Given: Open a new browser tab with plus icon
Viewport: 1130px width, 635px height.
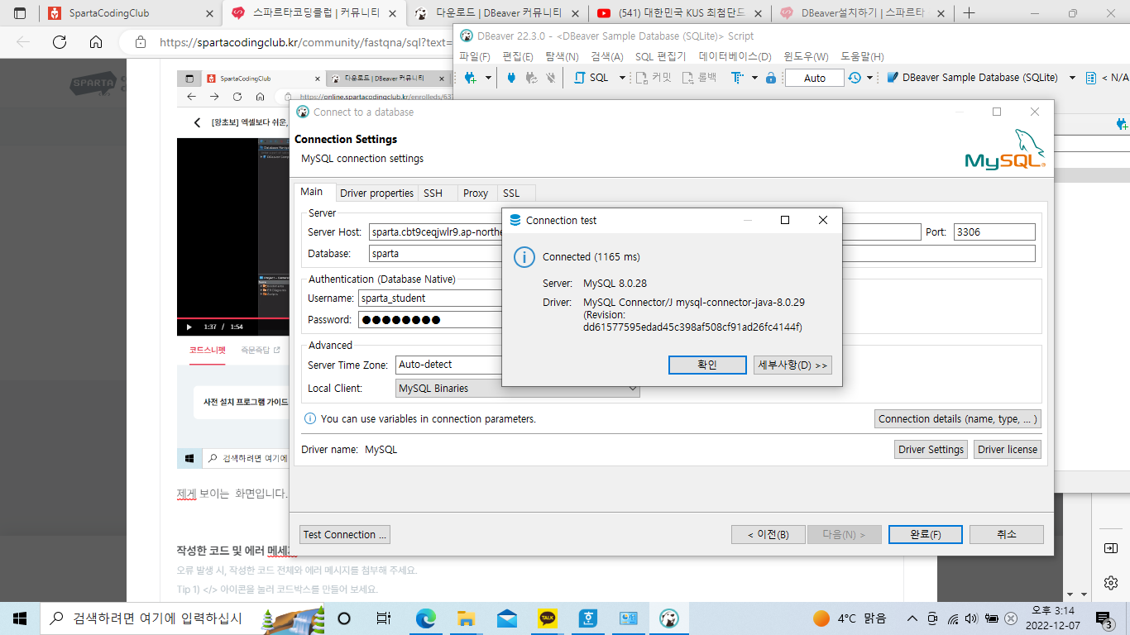Looking at the screenshot, I should pos(970,13).
